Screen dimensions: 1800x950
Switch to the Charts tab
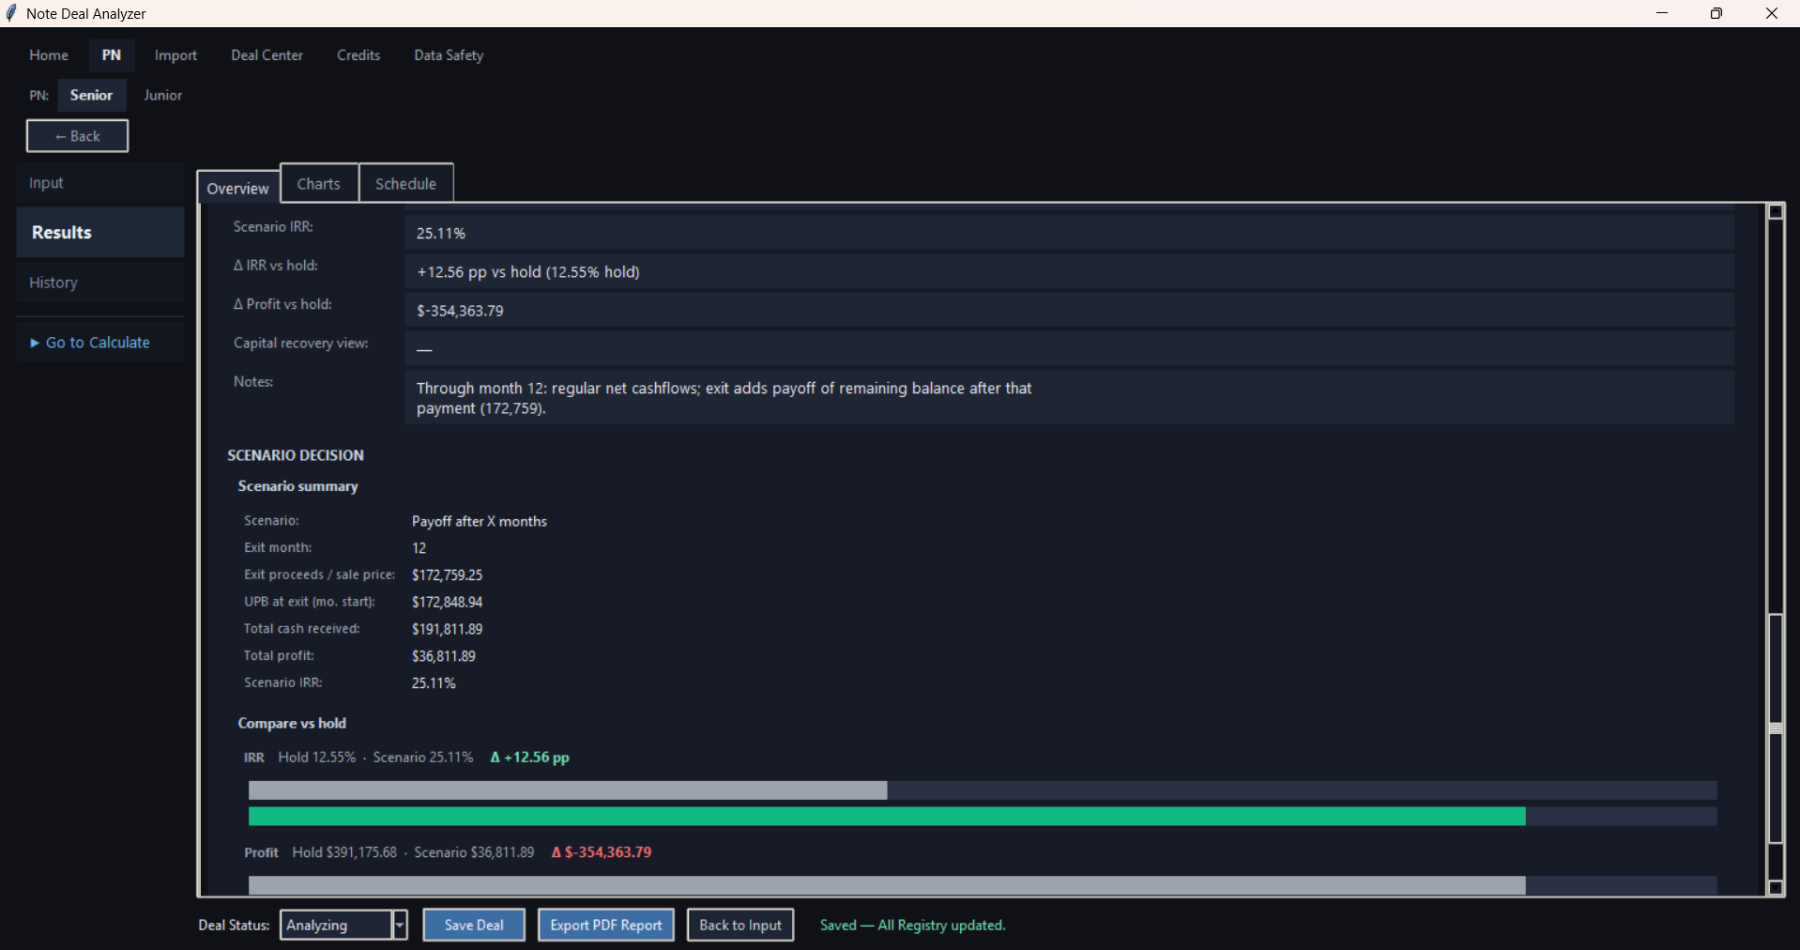[319, 183]
